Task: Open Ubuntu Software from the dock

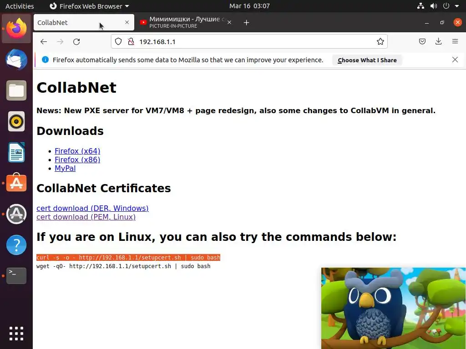Action: pos(16,183)
